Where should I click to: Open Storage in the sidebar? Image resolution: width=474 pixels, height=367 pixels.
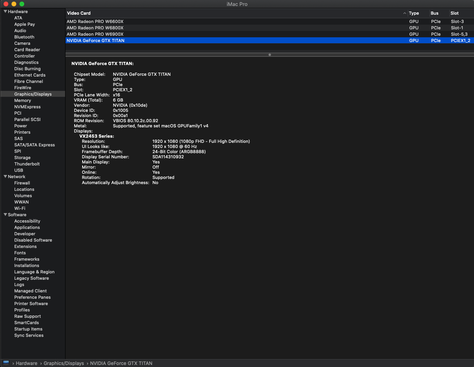click(22, 158)
